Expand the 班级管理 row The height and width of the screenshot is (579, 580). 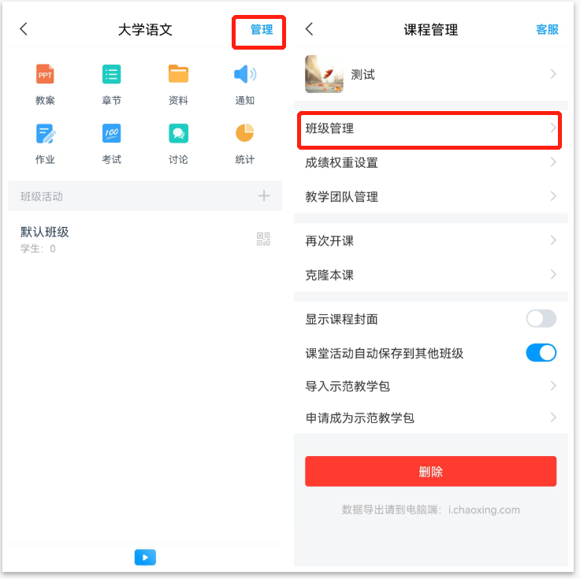click(430, 128)
